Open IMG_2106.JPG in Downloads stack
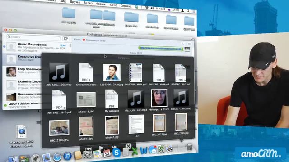Image resolution: width=289 pixels, height=162 pixels. click(x=59, y=130)
